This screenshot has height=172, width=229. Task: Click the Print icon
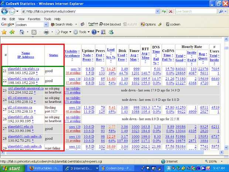[x=47, y=32]
